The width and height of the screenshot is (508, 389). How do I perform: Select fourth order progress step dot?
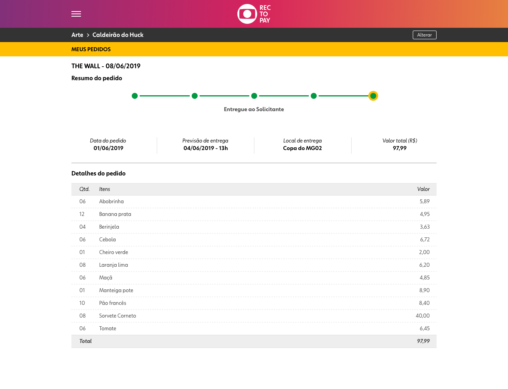[314, 96]
